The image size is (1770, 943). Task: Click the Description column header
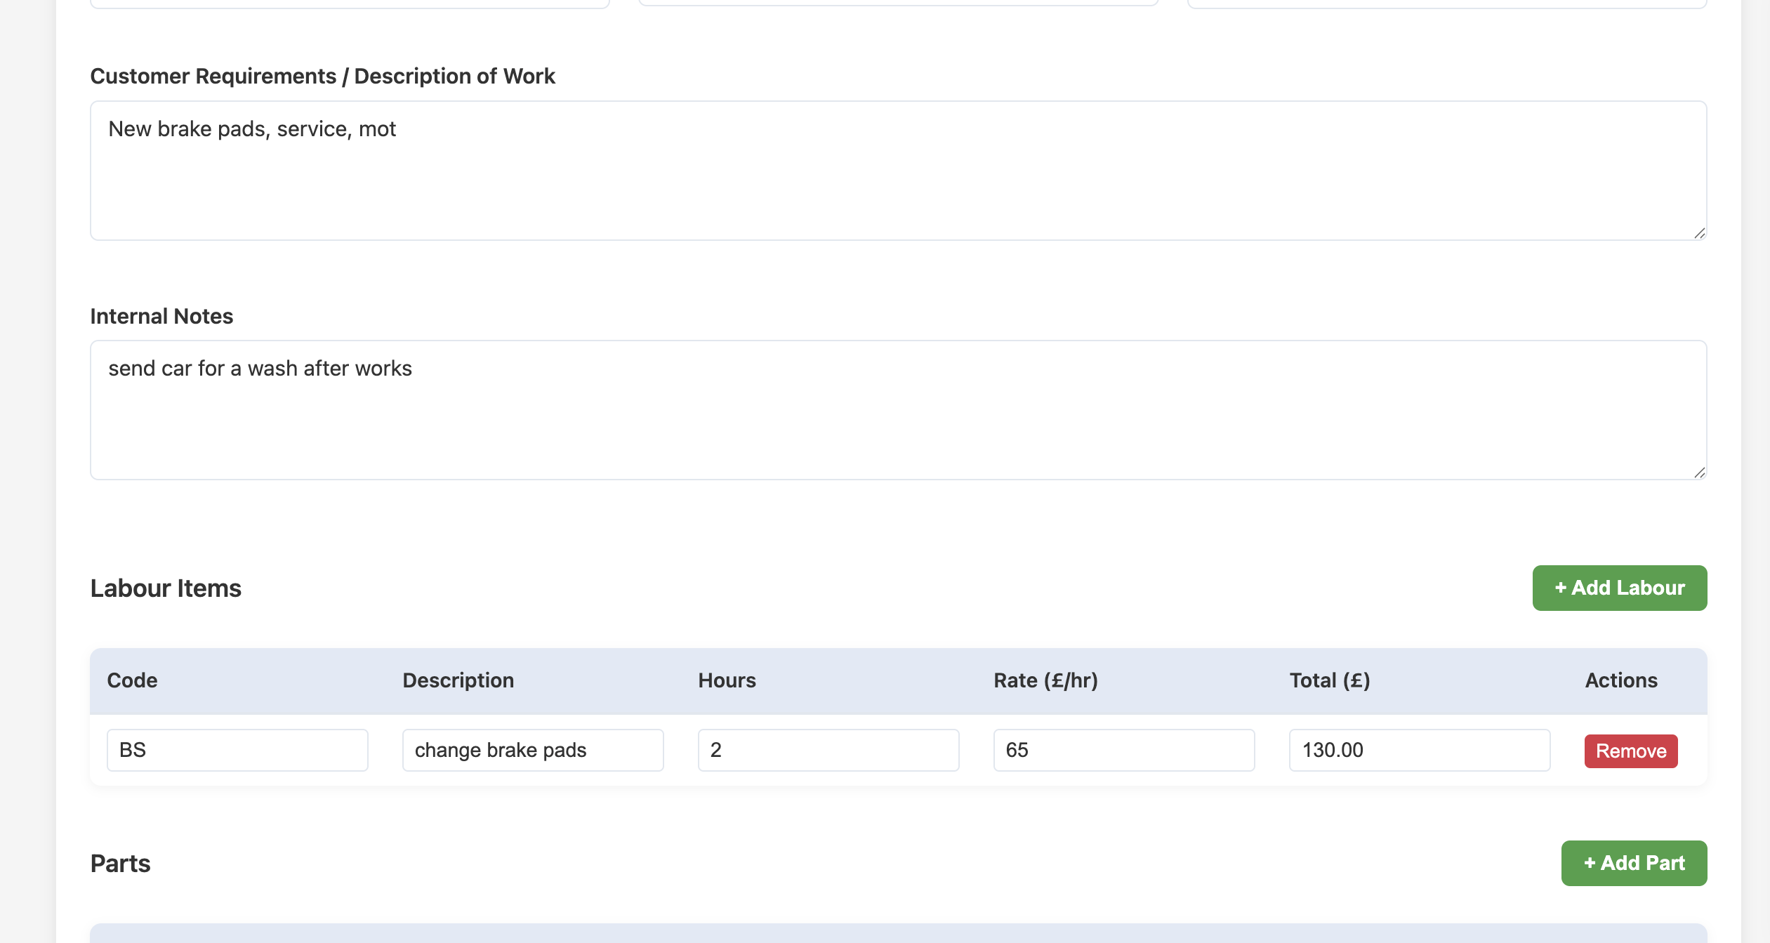[x=458, y=680]
